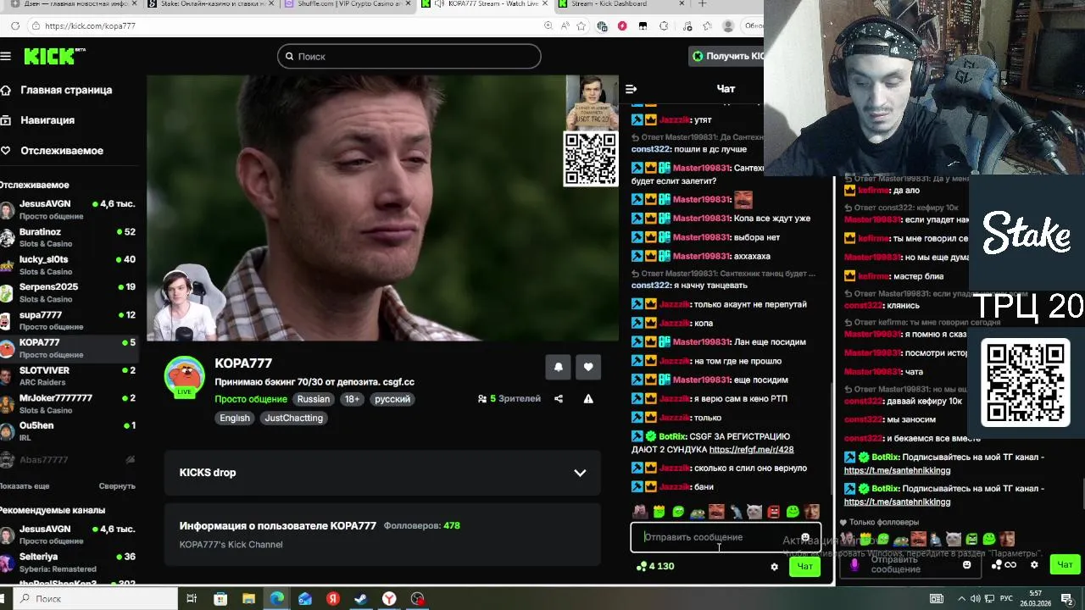This screenshot has width=1085, height=610.
Task: Click the KOPA777 live avatar
Action: coord(184,377)
